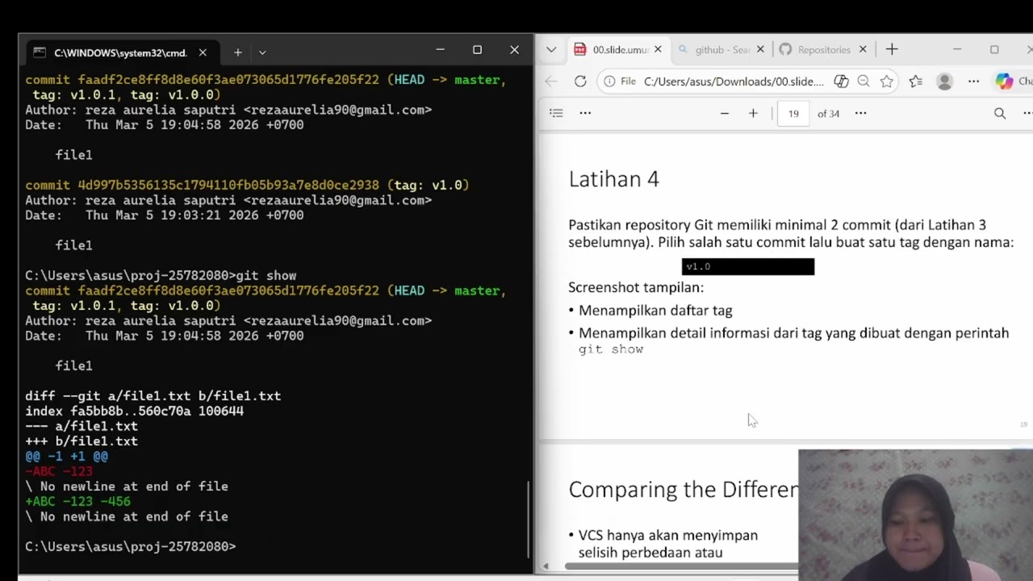Search within the PDF document
1033x581 pixels.
click(1000, 113)
